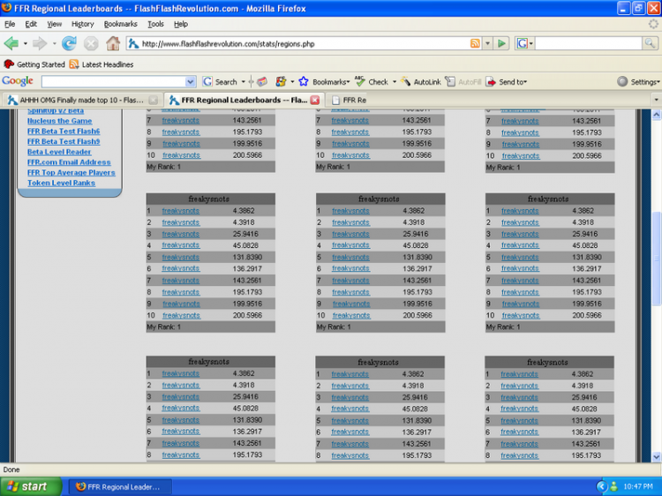Image resolution: width=662 pixels, height=496 pixels.
Task: Open the Latest Headlines feed bookmark
Action: pyautogui.click(x=102, y=64)
